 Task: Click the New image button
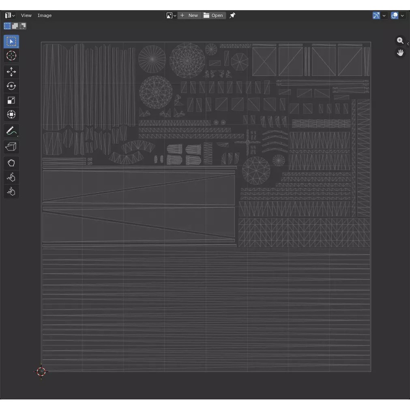click(190, 15)
